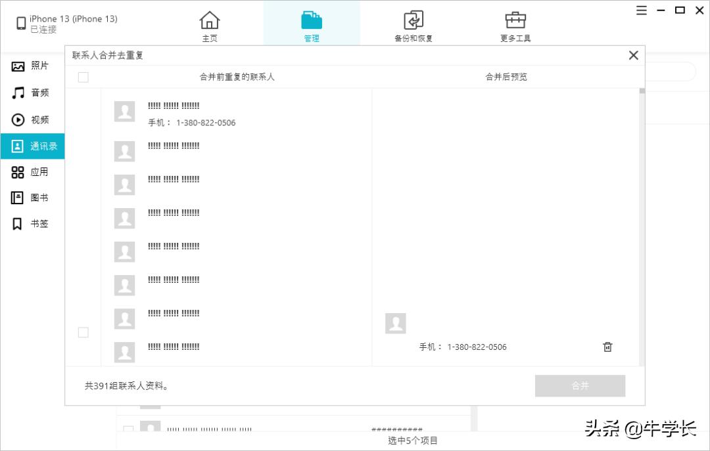
Task: Open the hamburger menu at top right
Action: [641, 11]
